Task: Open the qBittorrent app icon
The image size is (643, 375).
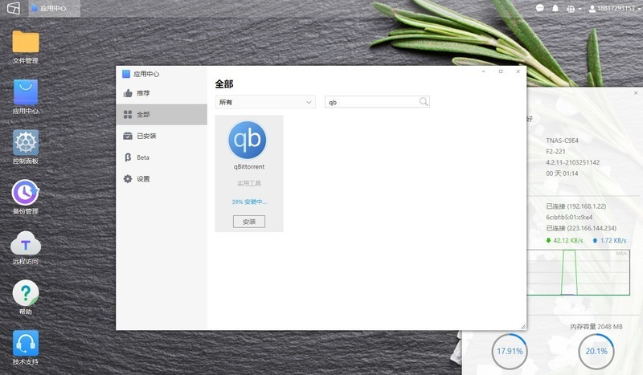Action: (248, 140)
